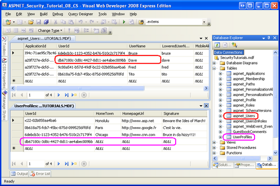Viewport: 280px width, 186px height.
Task: Click Execute SQL exclamation icon
Action: pos(69,30)
